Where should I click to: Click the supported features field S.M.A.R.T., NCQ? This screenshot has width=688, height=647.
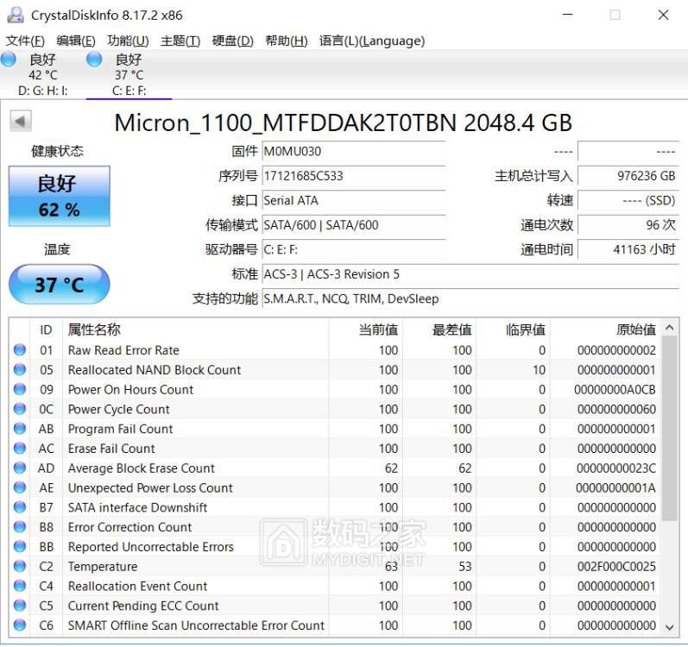[470, 298]
